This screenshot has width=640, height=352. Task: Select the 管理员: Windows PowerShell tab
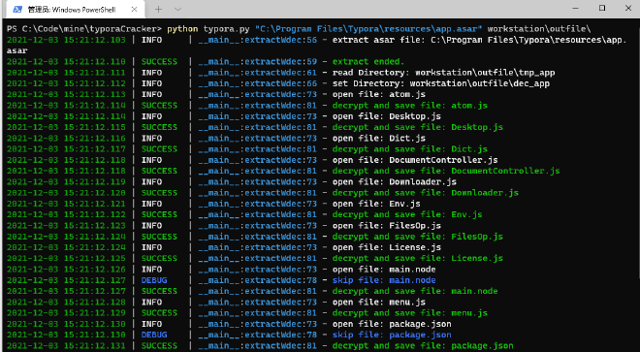coord(77,10)
